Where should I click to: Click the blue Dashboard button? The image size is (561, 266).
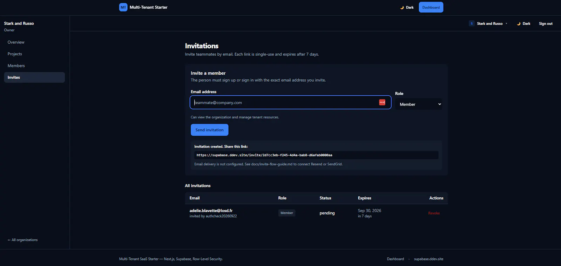[x=431, y=7]
